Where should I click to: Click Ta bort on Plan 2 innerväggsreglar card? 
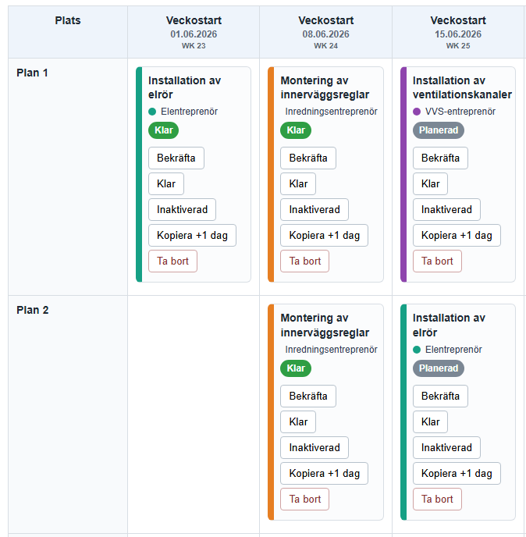(305, 499)
